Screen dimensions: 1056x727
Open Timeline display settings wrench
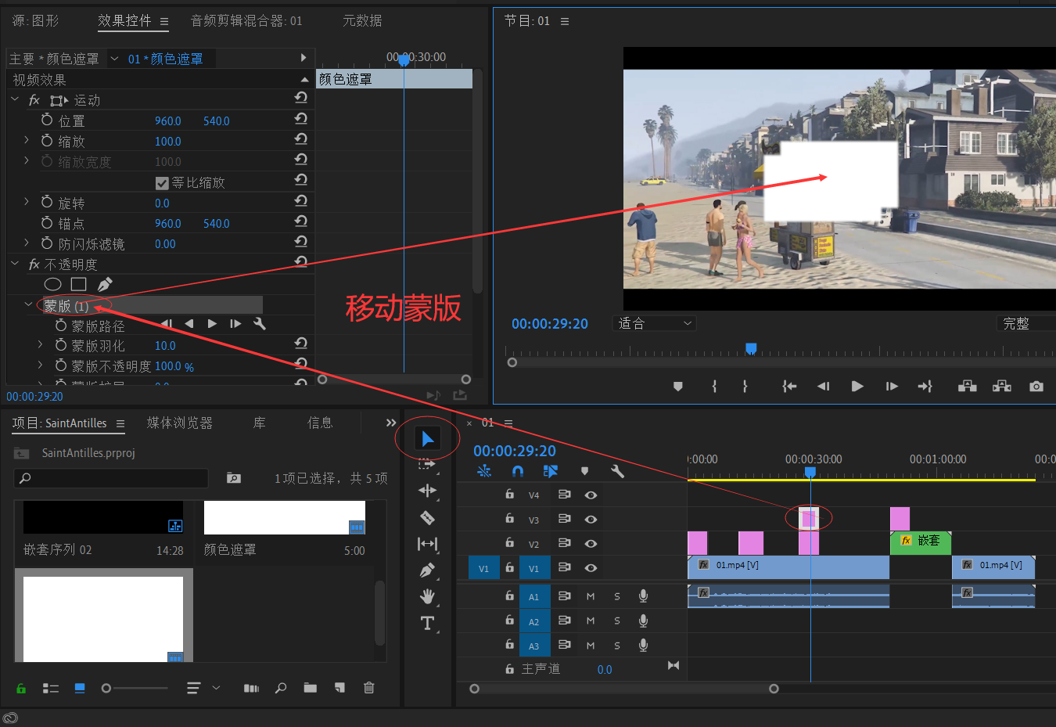click(x=617, y=471)
